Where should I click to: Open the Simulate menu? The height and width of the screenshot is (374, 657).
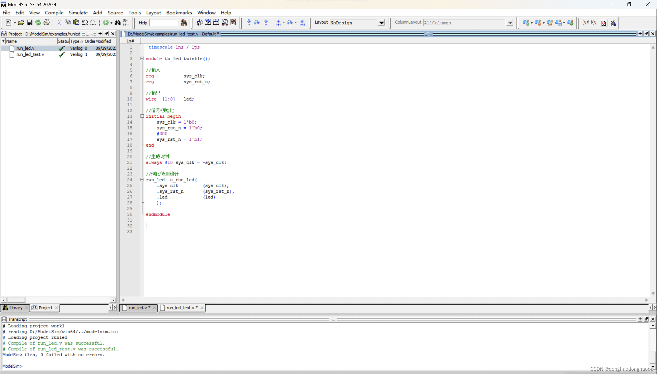coord(78,13)
